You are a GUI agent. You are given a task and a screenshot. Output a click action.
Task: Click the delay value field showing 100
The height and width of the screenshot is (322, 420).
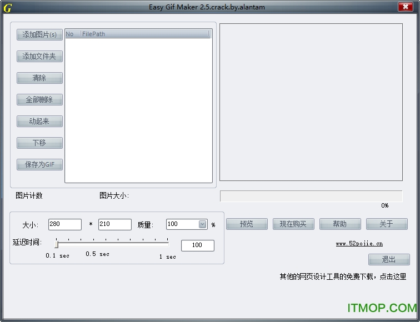197,245
